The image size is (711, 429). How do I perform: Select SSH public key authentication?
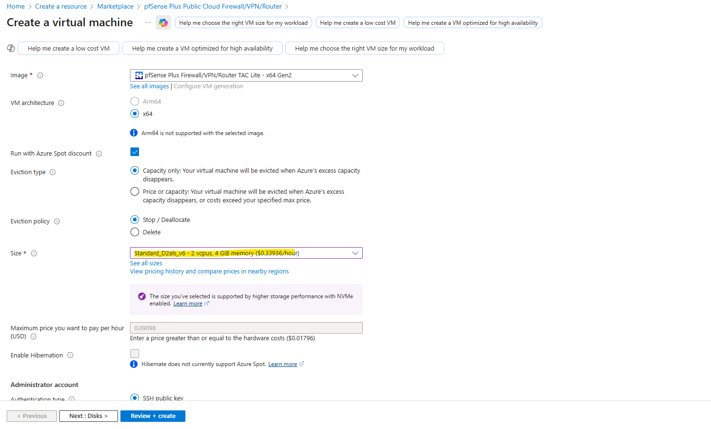pos(135,398)
